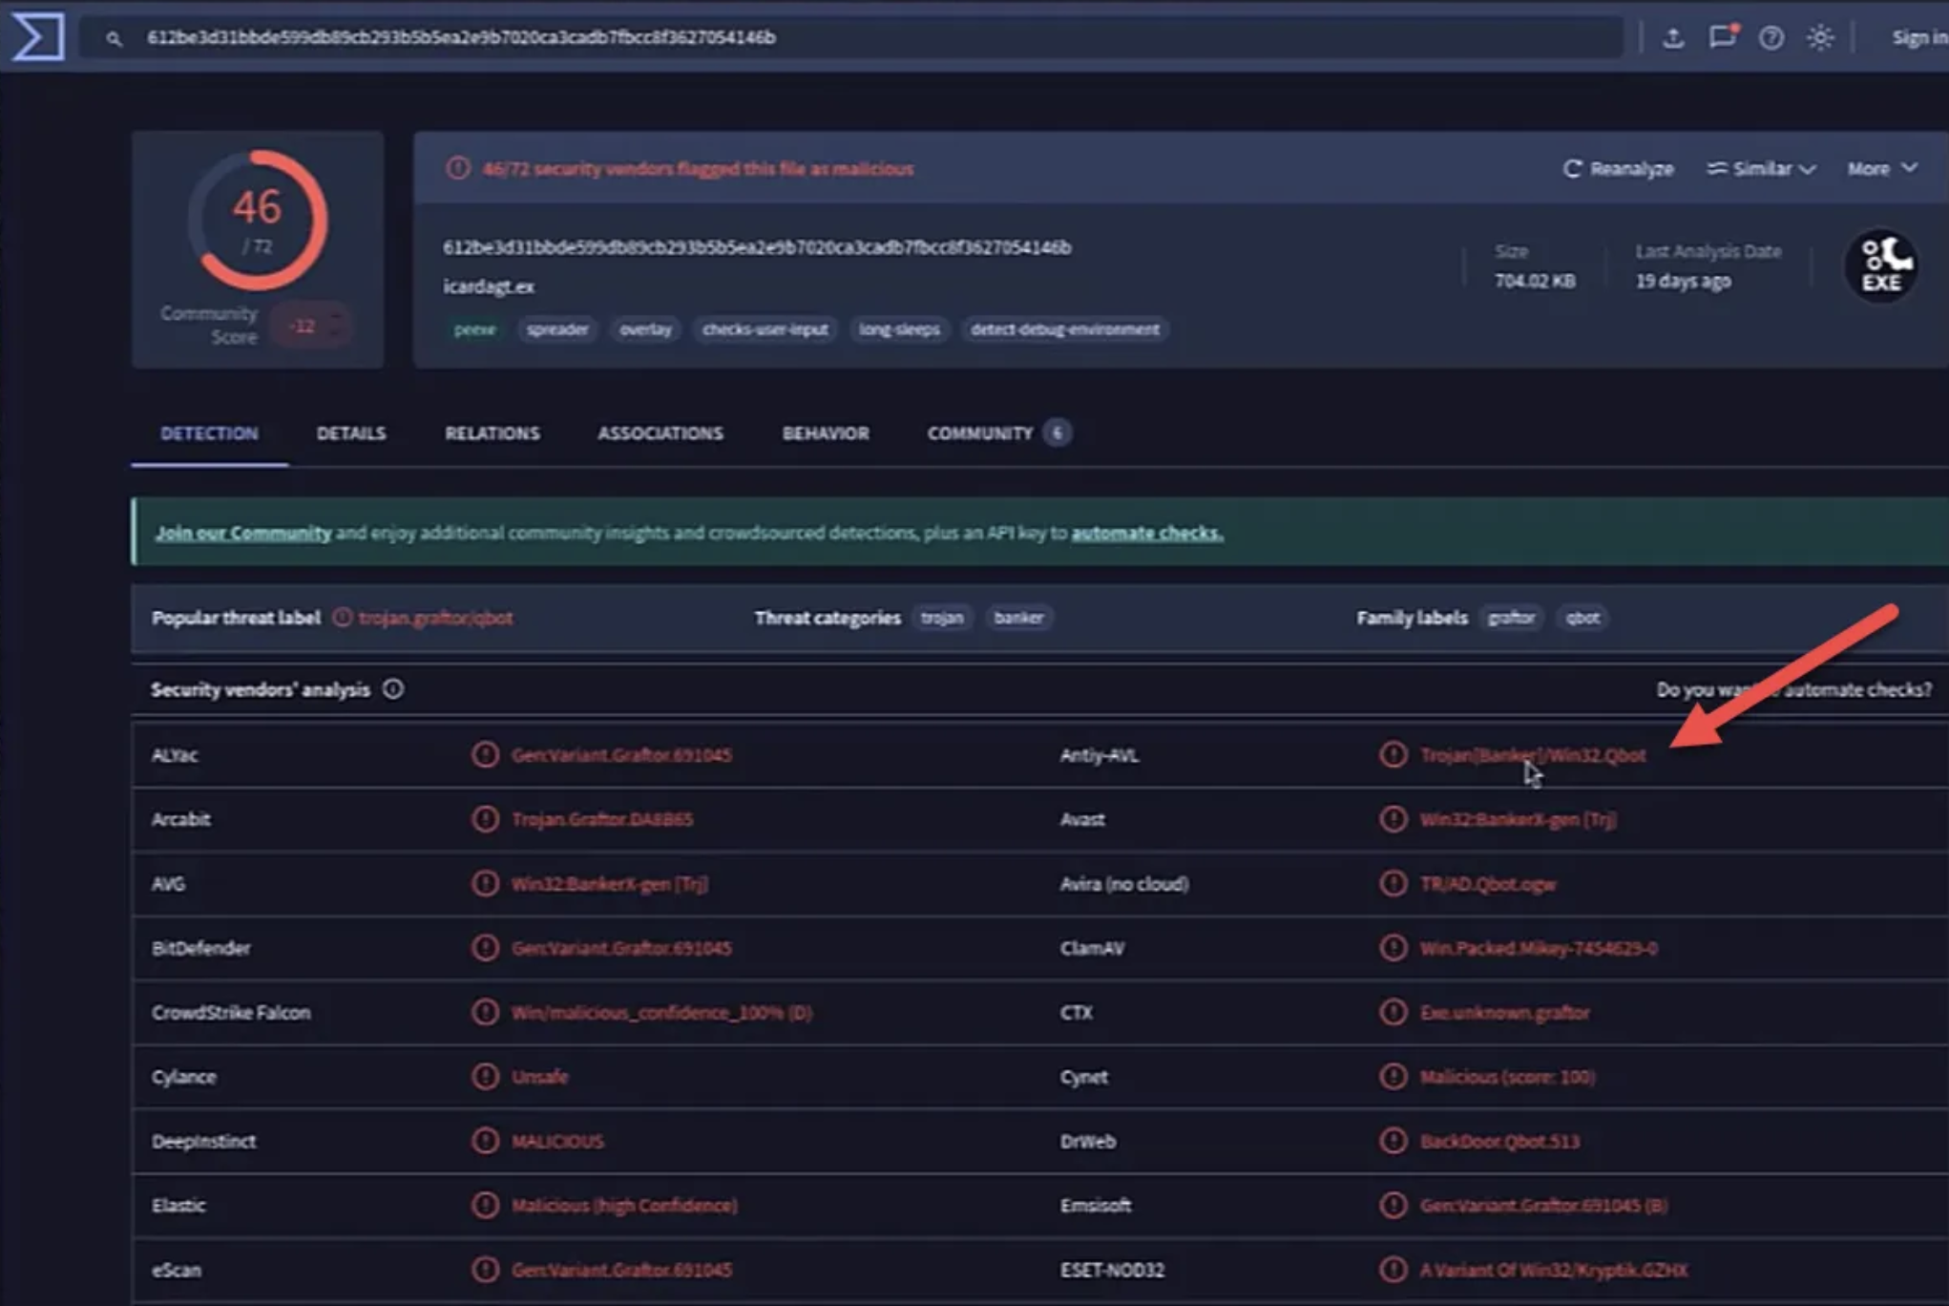The height and width of the screenshot is (1306, 1949).
Task: Expand the More dropdown menu
Action: (x=1882, y=169)
